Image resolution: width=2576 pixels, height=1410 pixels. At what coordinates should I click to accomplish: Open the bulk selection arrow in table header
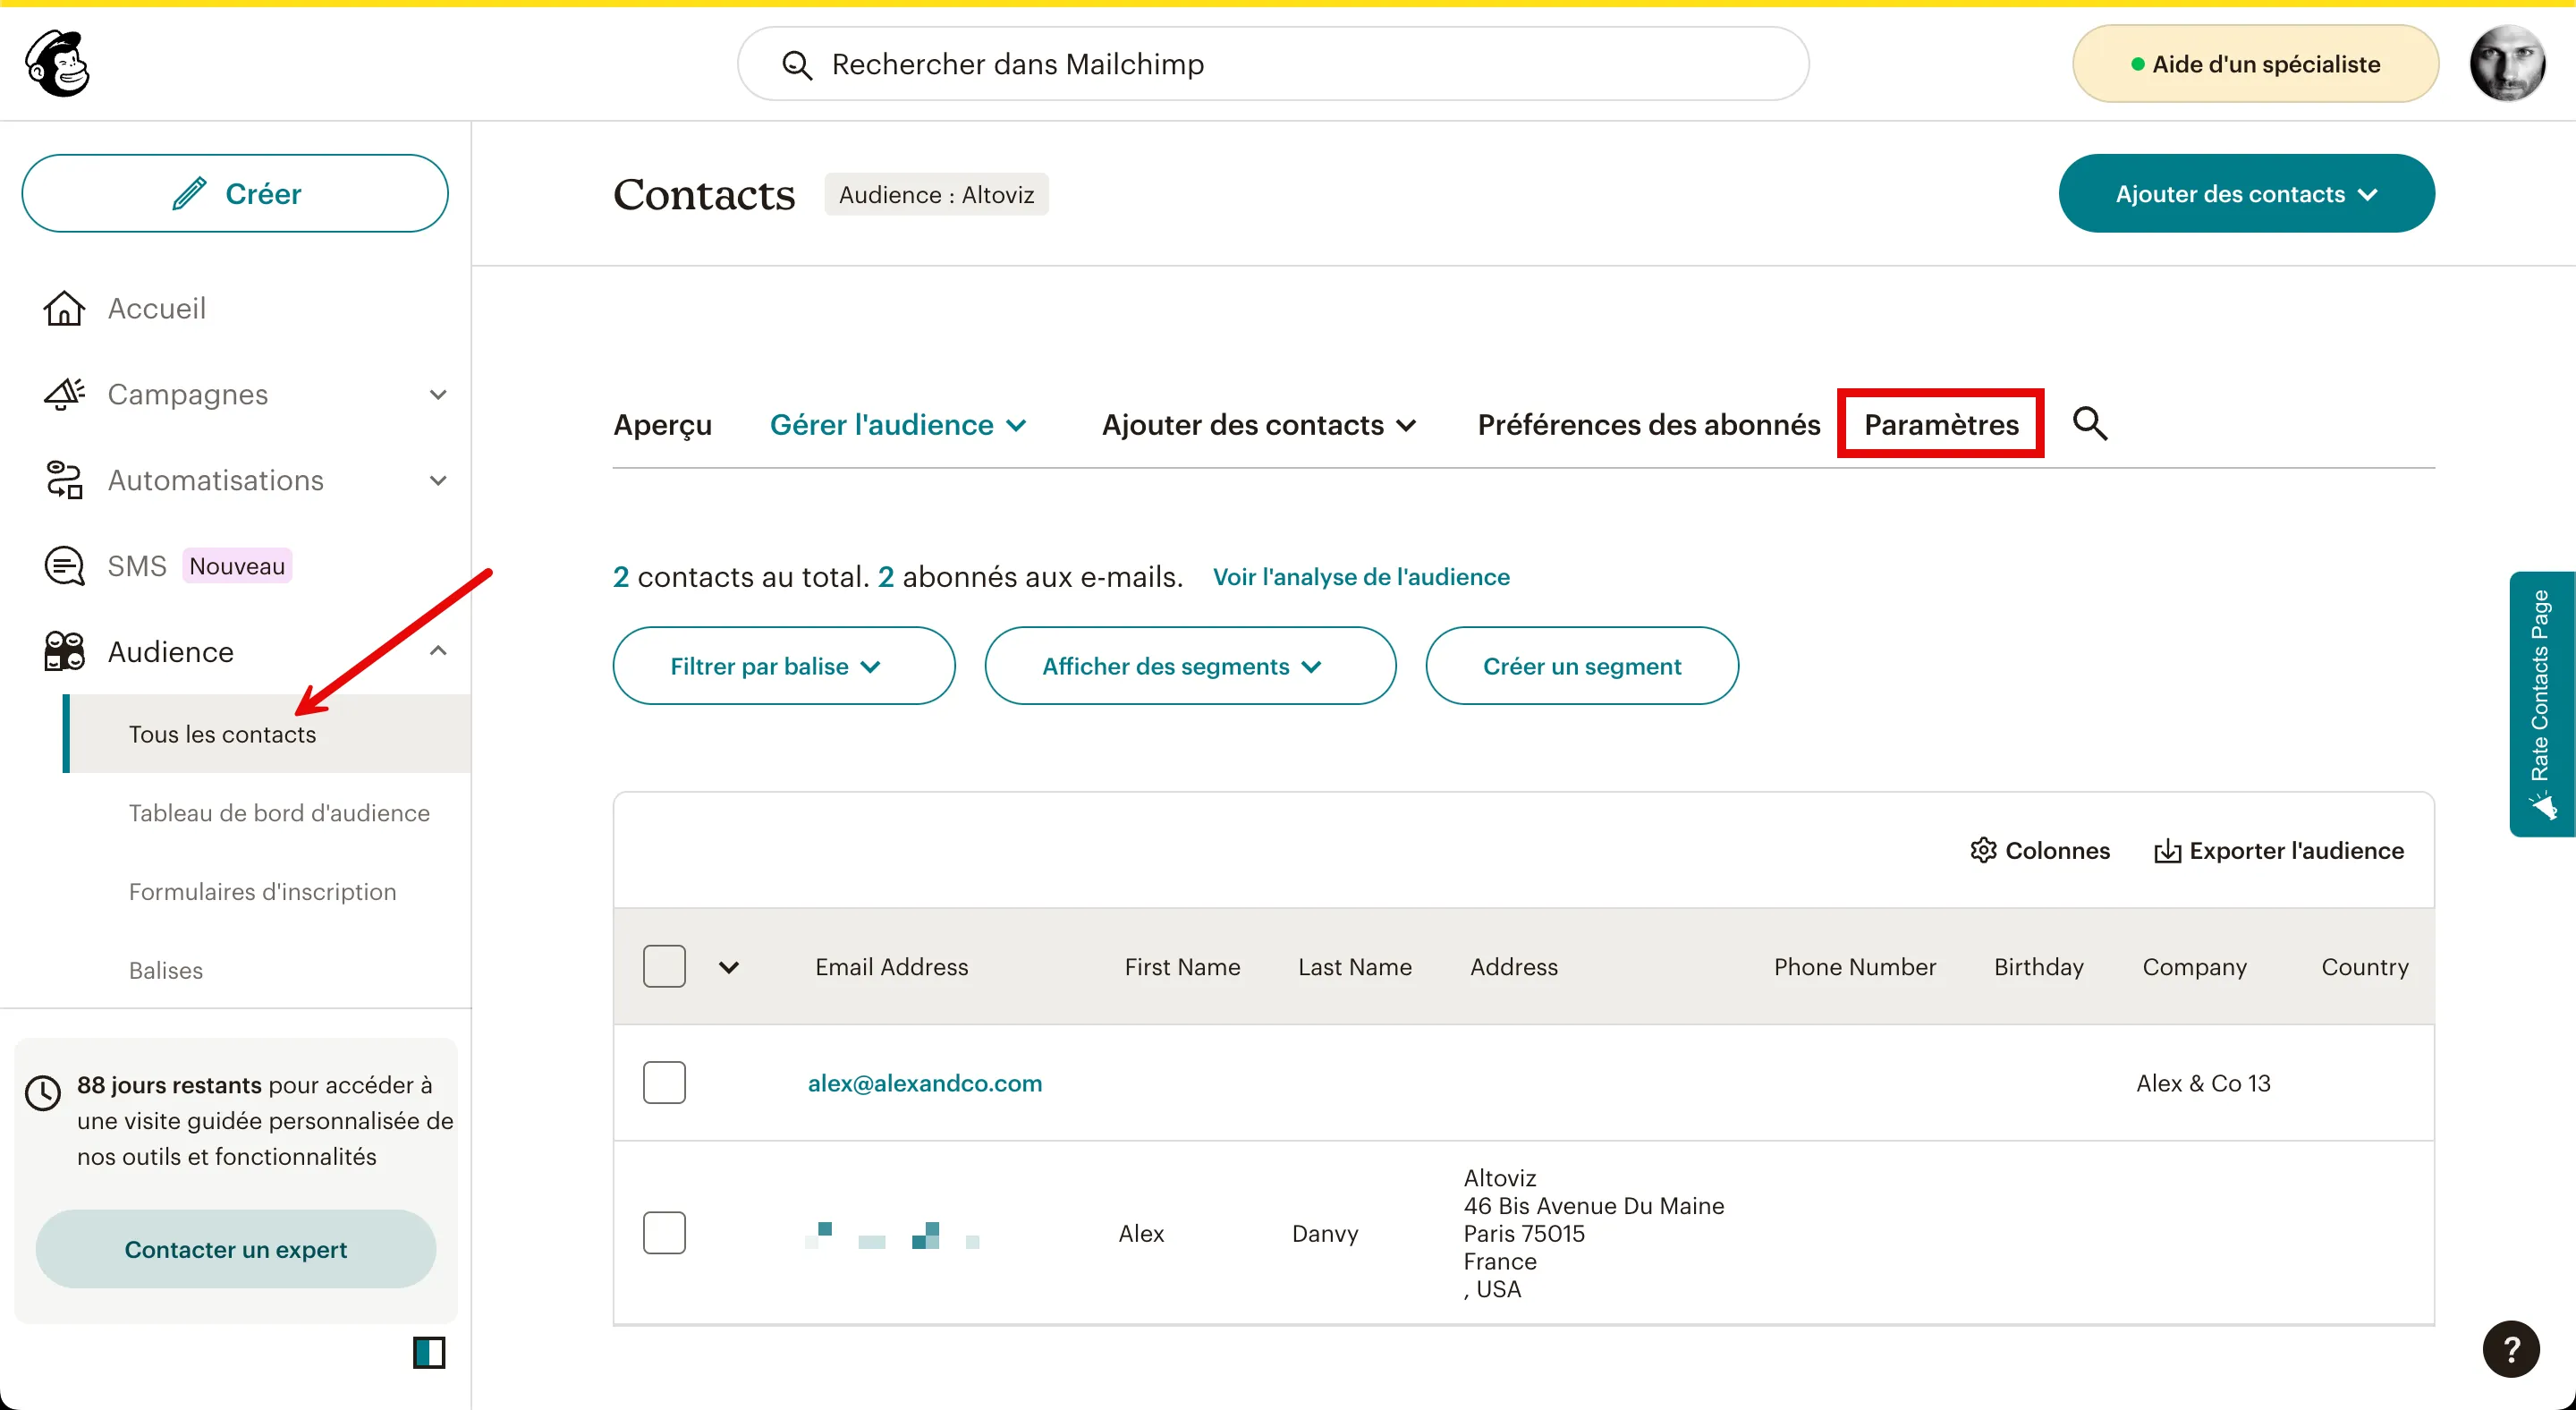[x=729, y=967]
